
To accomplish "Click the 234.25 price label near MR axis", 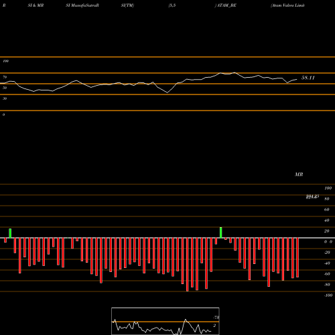I will (312, 196).
